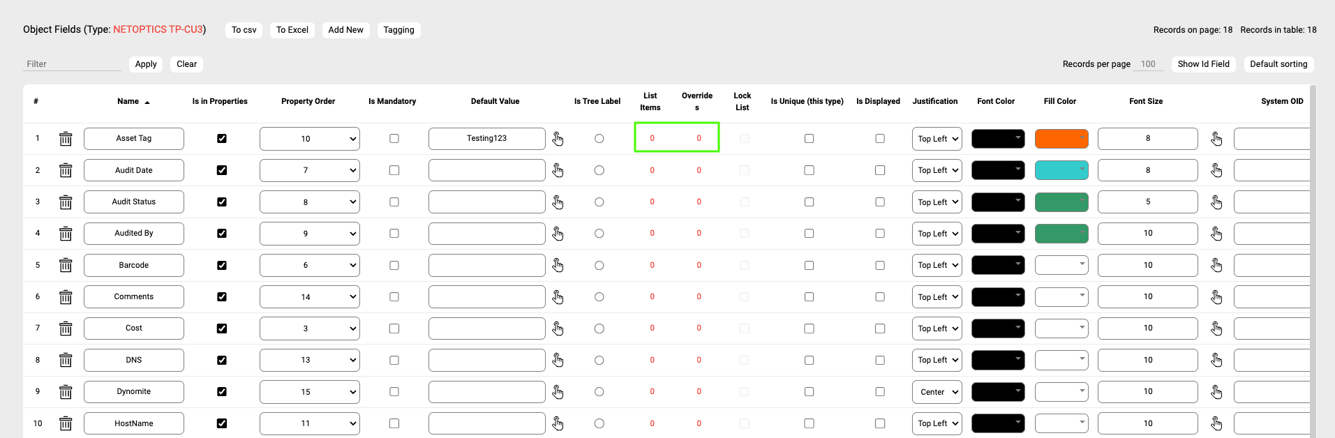
Task: Click the Property Order column header
Action: 308,101
